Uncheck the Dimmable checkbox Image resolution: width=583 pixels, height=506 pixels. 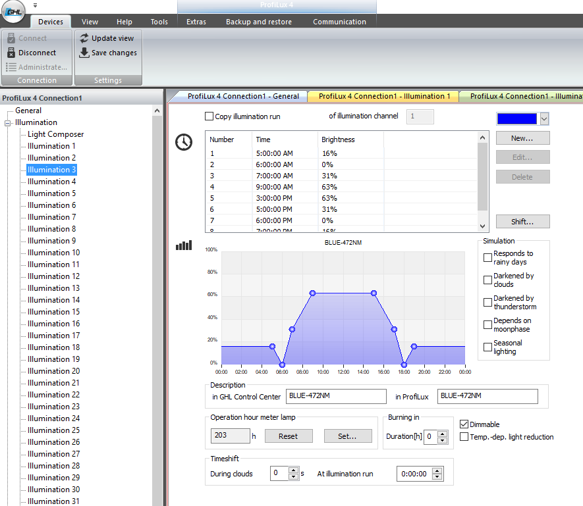tap(464, 424)
